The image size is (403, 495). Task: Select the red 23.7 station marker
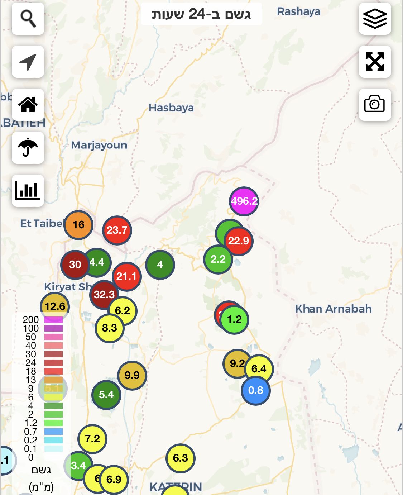click(x=117, y=230)
